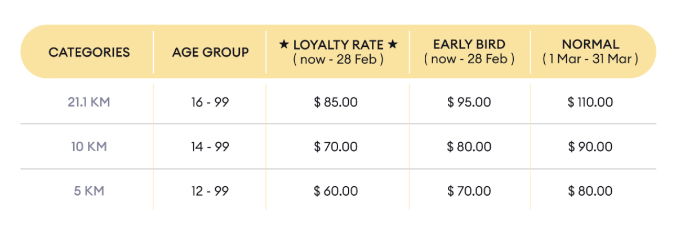Click the $ 90.00 normal price for 10 KM
Viewport: 676px width, 229px height.
click(590, 147)
